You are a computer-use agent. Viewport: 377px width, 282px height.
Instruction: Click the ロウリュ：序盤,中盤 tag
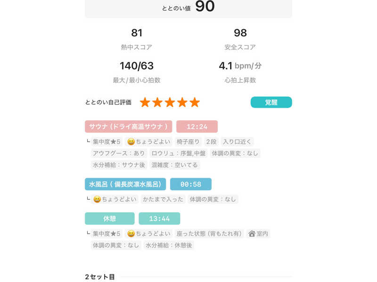pyautogui.click(x=178, y=153)
